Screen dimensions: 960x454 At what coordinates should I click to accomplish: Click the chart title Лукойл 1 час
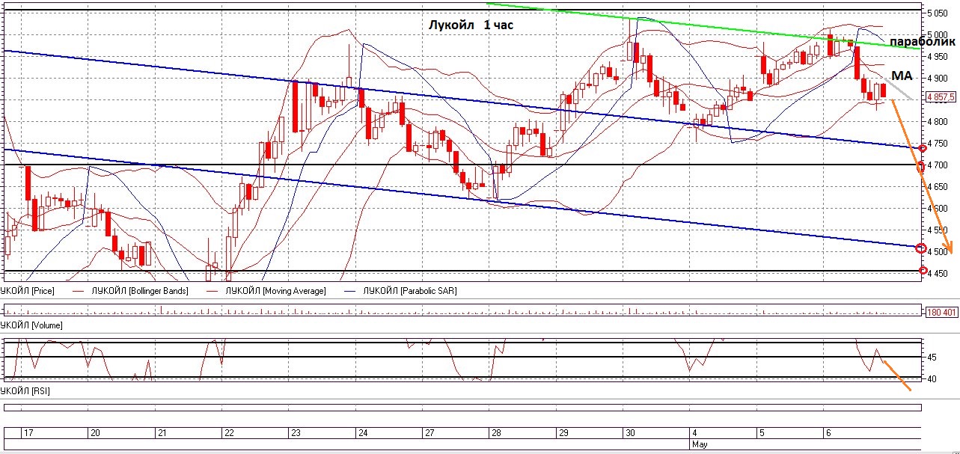pos(471,24)
